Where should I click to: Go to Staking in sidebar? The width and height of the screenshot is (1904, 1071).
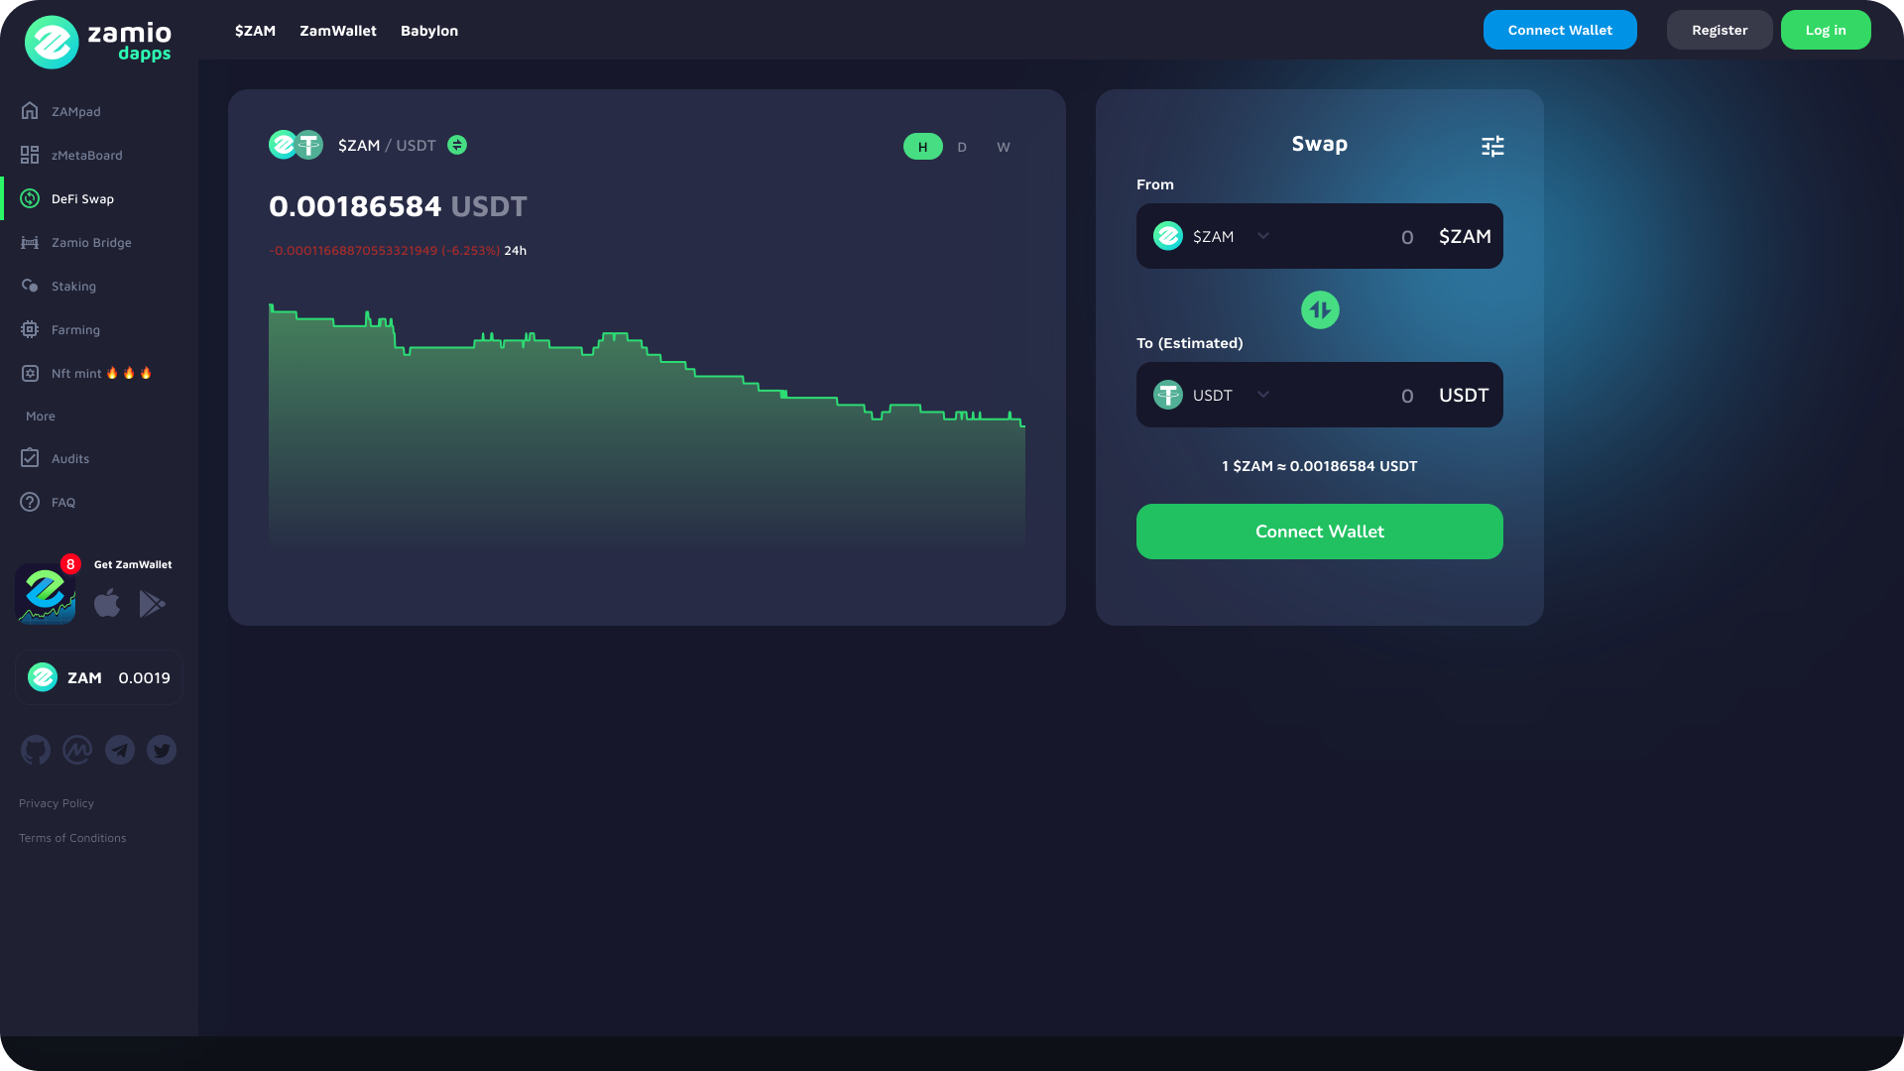(x=73, y=287)
